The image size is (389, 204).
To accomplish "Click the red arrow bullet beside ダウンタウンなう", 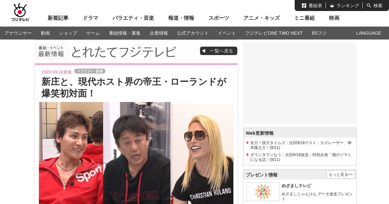I will (x=248, y=154).
